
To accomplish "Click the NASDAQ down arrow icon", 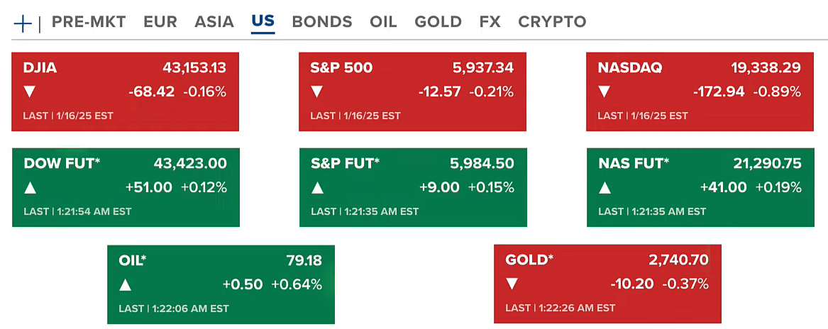I will 605,91.
